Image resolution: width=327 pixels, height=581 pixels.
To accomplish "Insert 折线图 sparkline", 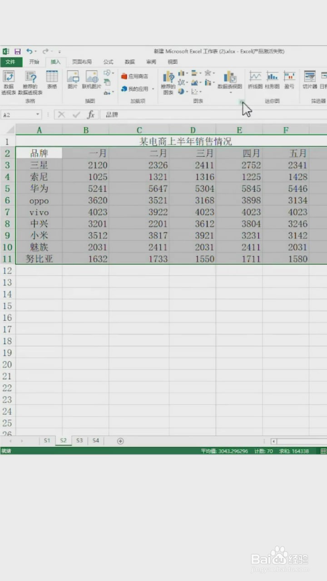I will [256, 79].
